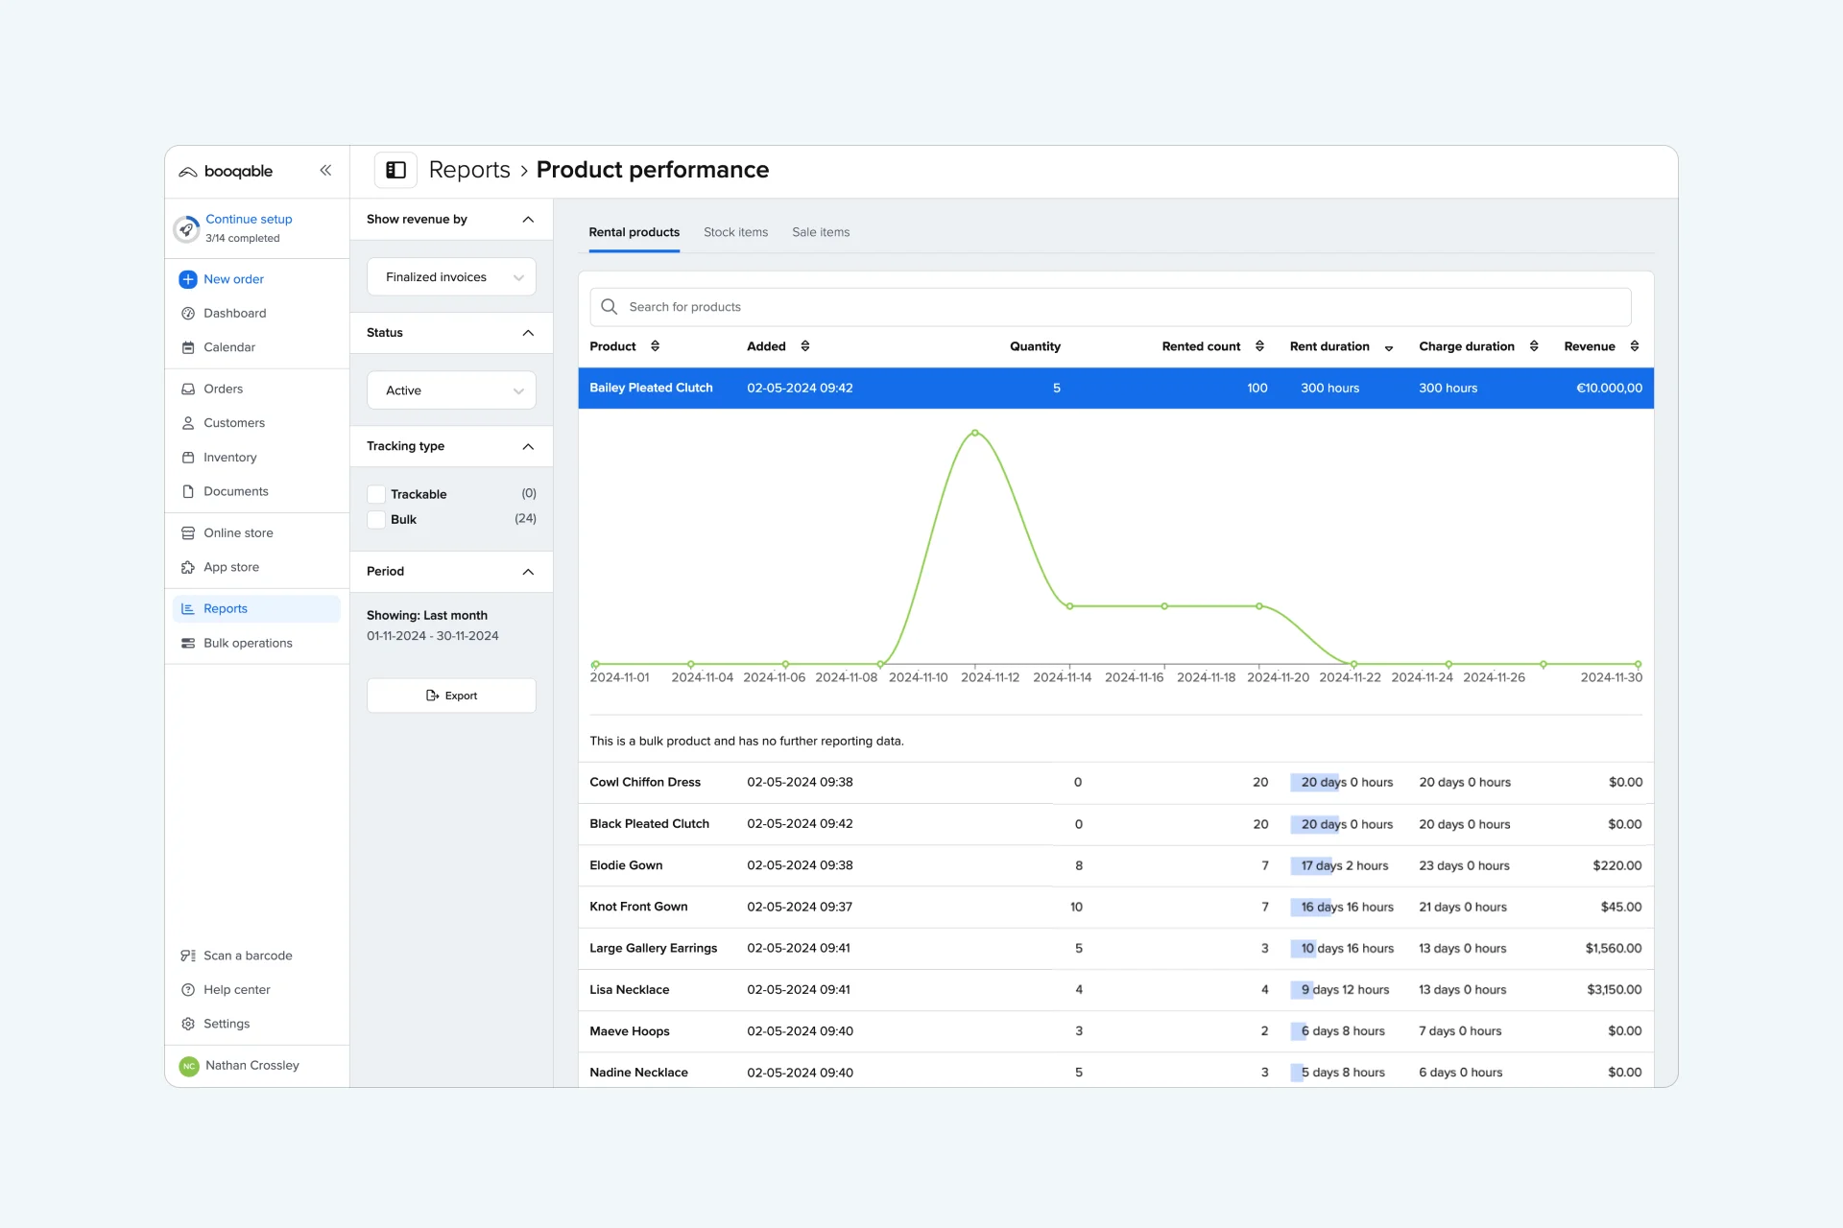Select the Black Pleated Clutch row
Viewport: 1843px width, 1228px height.
click(x=1115, y=824)
